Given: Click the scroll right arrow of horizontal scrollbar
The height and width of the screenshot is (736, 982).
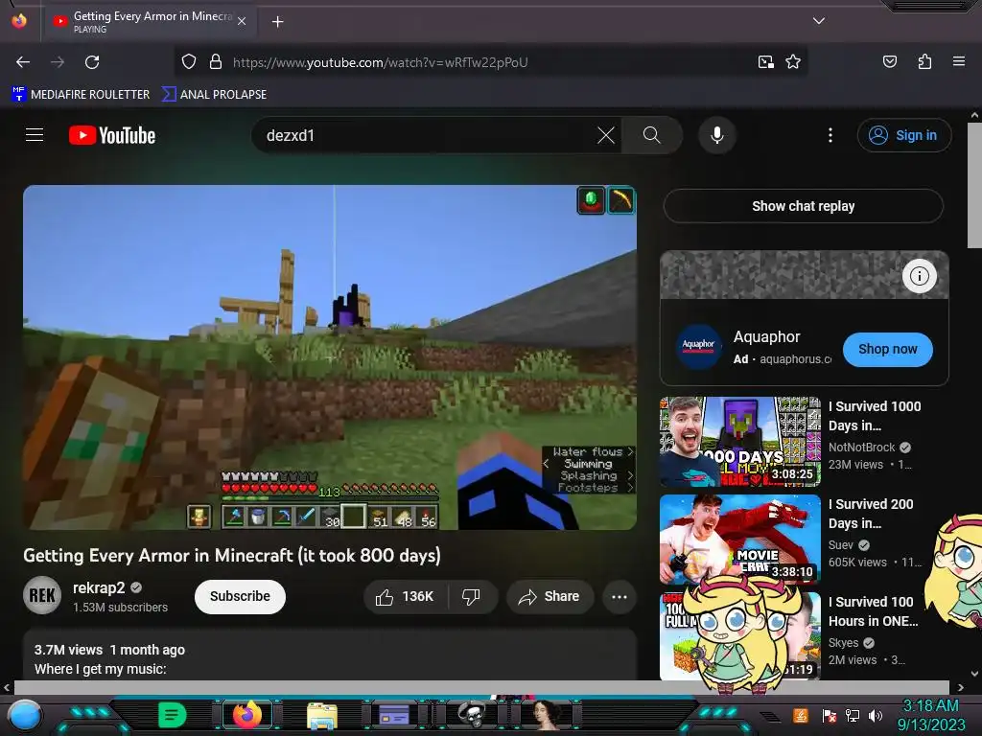Looking at the screenshot, I should [961, 687].
